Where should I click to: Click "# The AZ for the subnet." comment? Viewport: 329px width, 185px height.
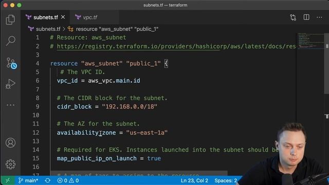point(98,124)
